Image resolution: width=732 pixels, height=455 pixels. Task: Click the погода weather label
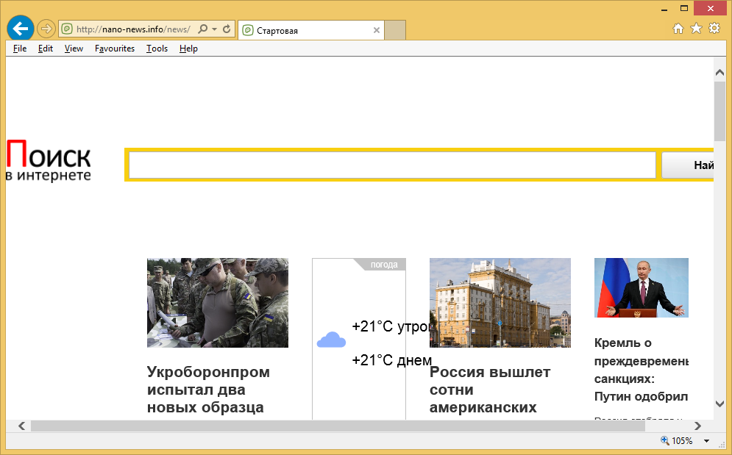pyautogui.click(x=384, y=265)
